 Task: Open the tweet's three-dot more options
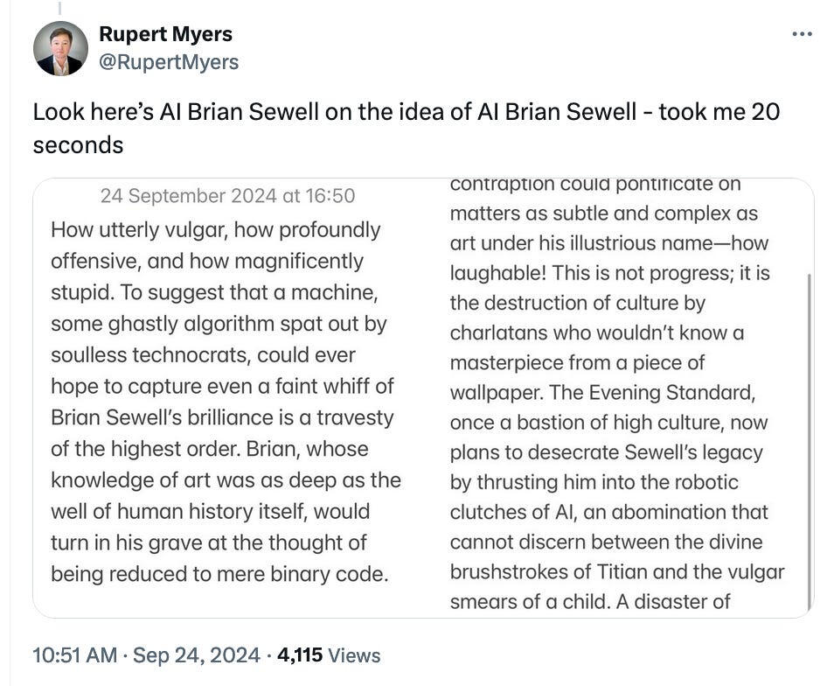click(802, 34)
